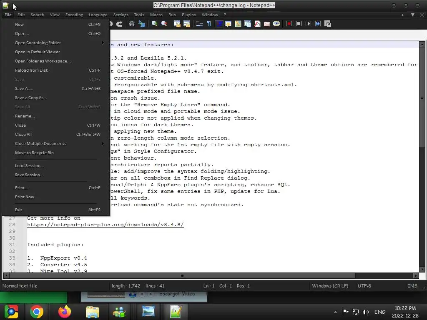Open the Encoding menu
Screen dimensions: 427x320
(x=74, y=15)
